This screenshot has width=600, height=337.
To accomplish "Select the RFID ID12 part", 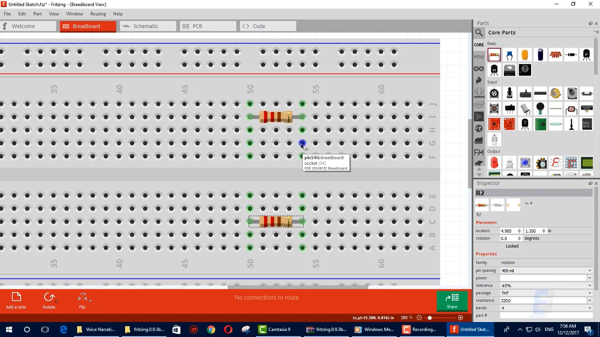I will tap(586, 124).
